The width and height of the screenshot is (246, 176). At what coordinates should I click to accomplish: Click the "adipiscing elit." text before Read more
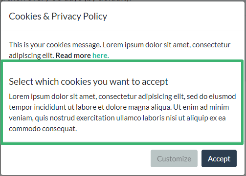tap(31, 56)
